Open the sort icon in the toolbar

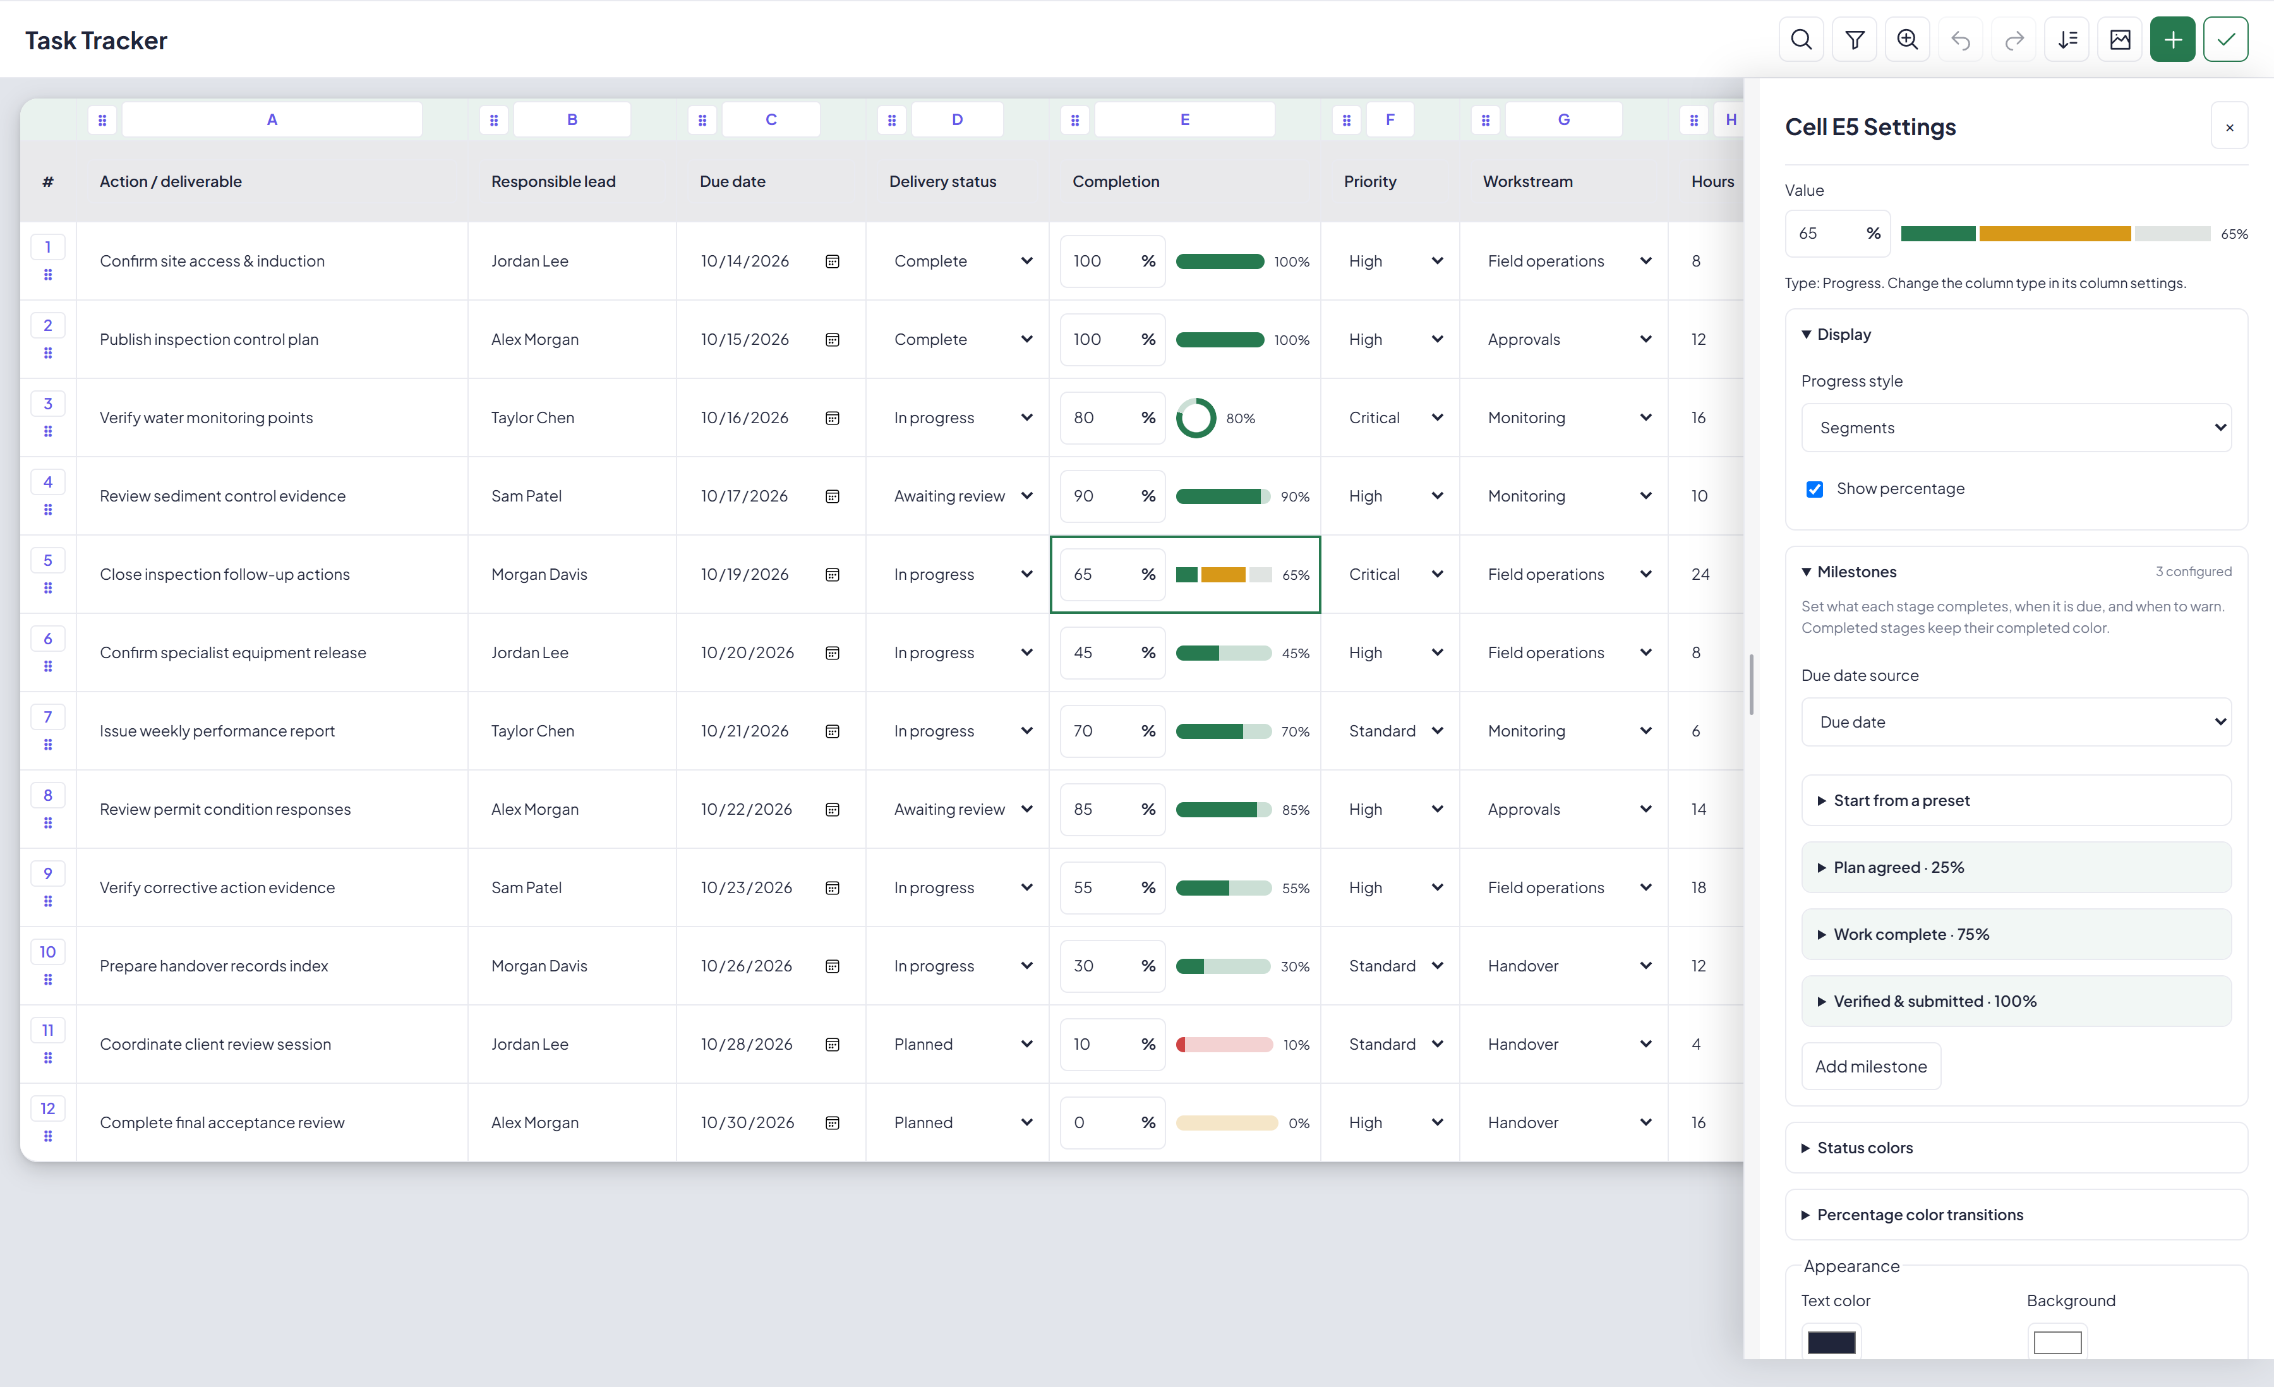(x=2067, y=40)
